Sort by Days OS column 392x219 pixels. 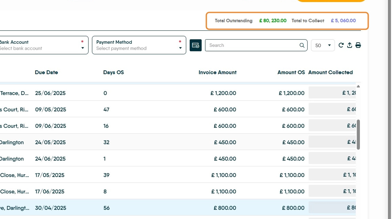coord(113,72)
